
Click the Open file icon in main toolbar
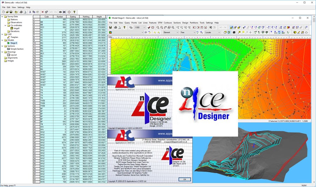pos(7,12)
